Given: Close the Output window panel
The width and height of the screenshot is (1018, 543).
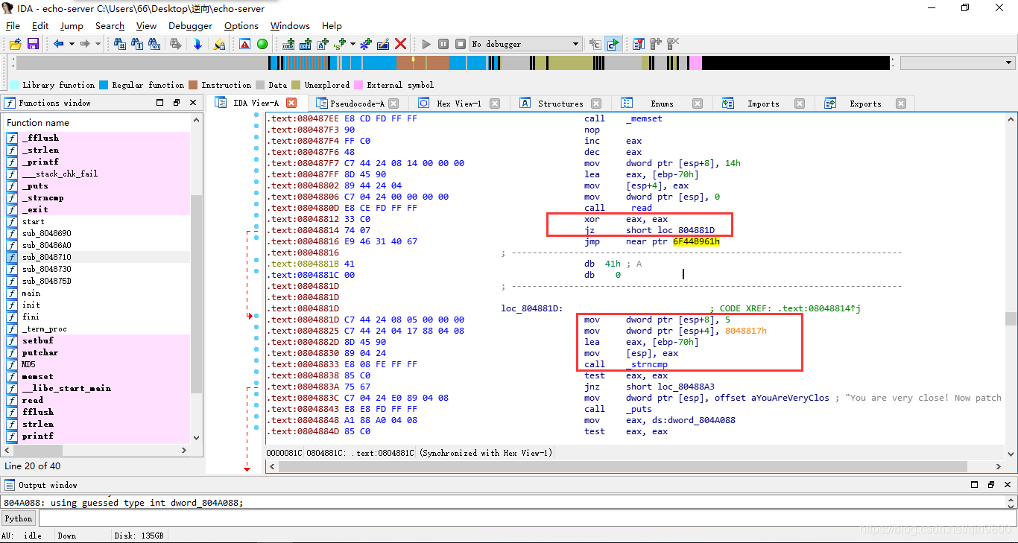Looking at the screenshot, I should [1007, 484].
